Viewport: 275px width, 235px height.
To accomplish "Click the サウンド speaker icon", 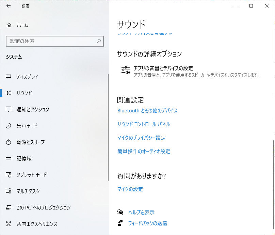I will [9, 93].
